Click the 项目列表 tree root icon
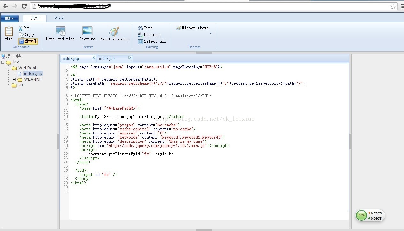 point(3,56)
